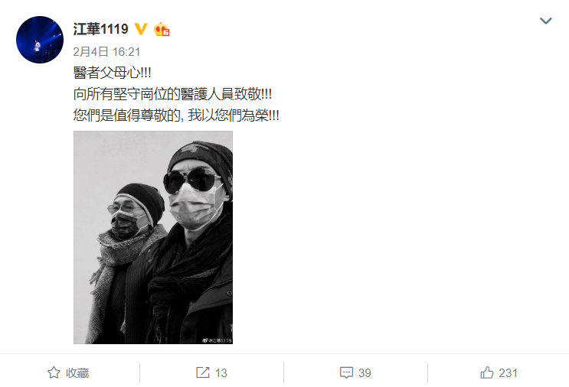The width and height of the screenshot is (569, 387).
Task: Click the thumbs-up like icon
Action: click(x=487, y=372)
